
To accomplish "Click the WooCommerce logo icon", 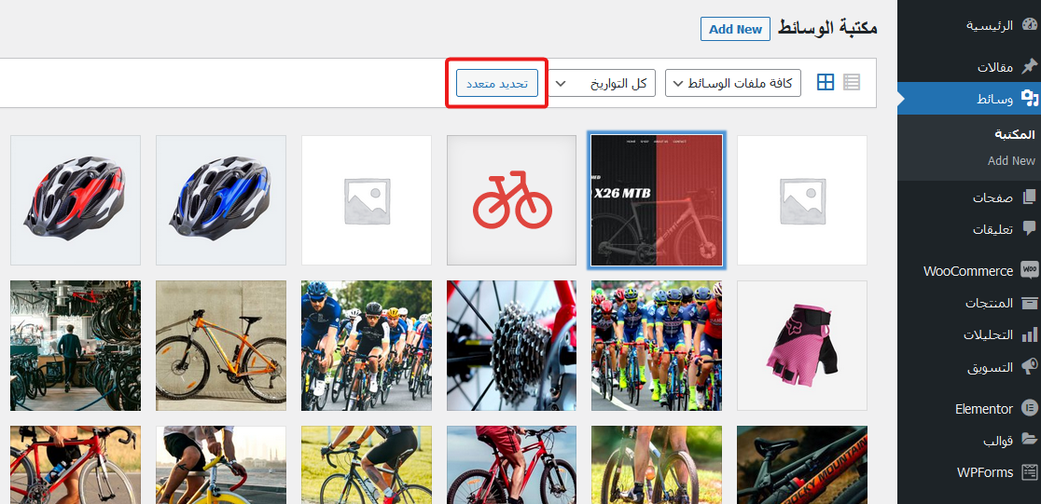I will (x=1029, y=270).
